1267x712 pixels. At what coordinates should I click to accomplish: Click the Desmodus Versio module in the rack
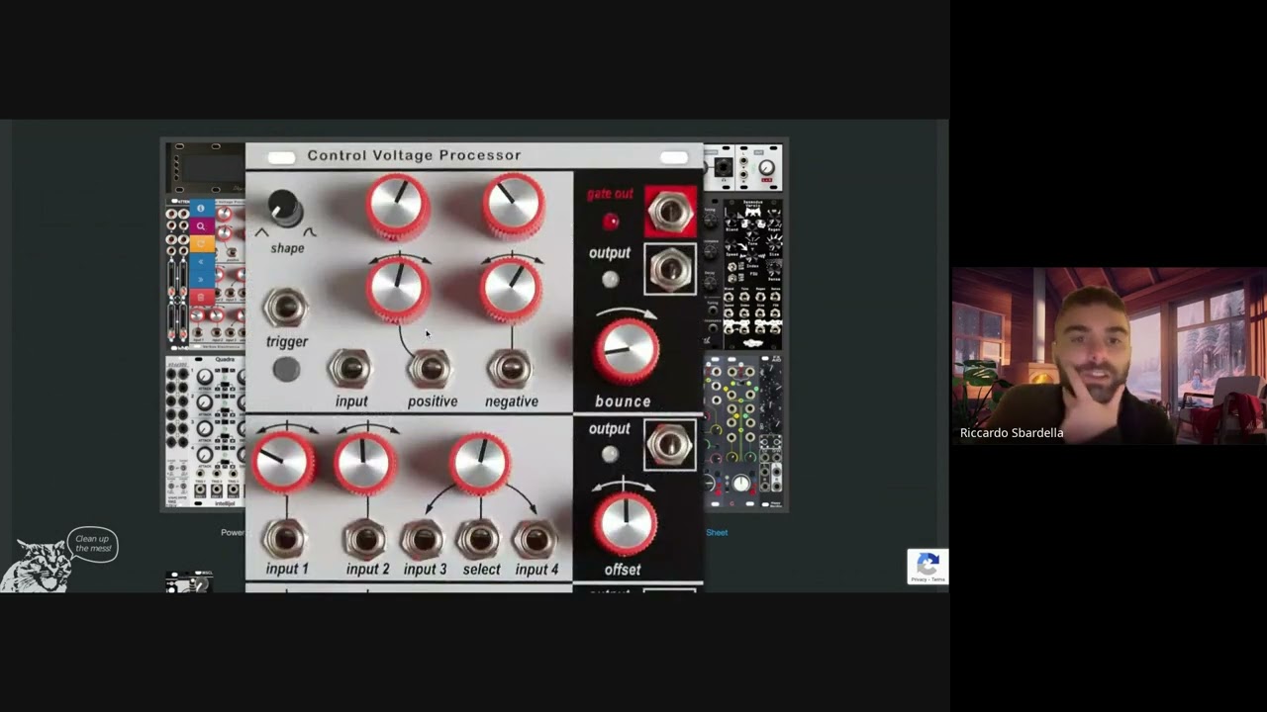tap(753, 274)
